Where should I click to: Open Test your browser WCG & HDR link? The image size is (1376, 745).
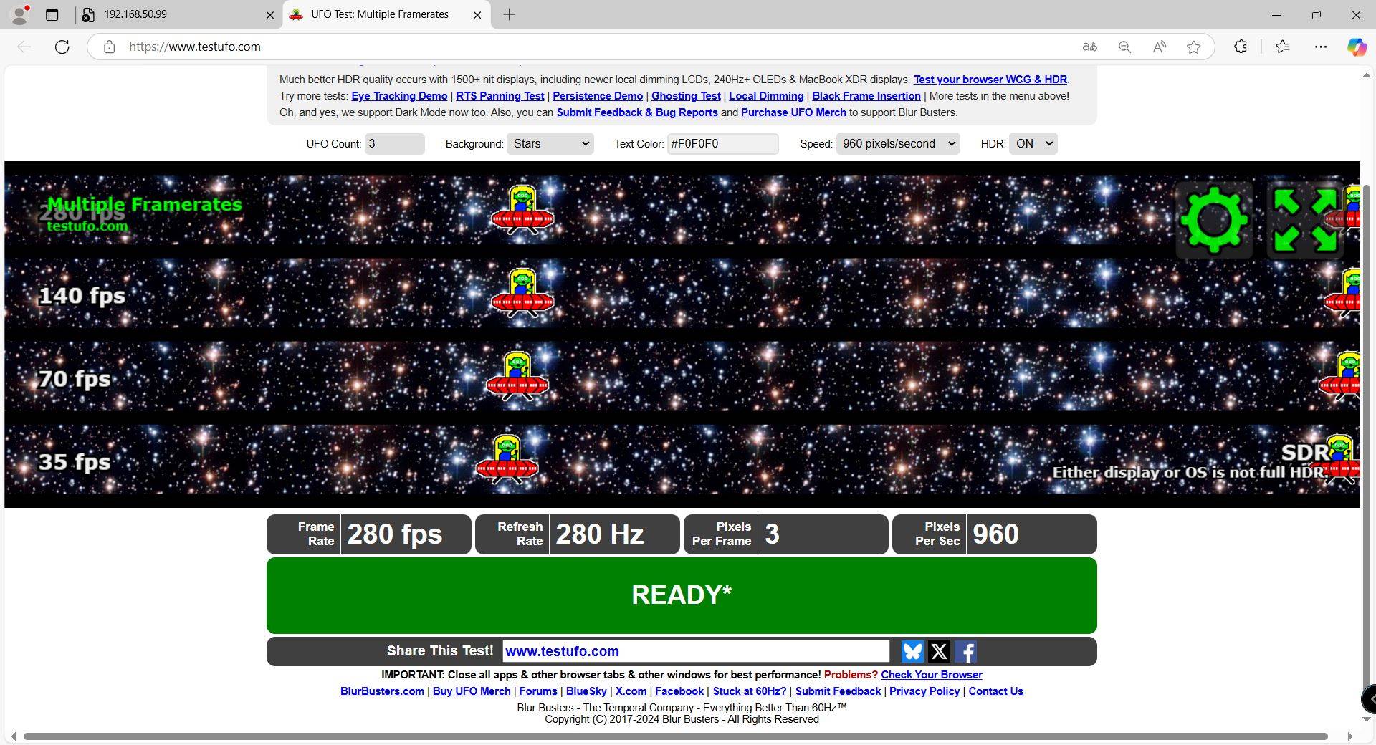(x=990, y=80)
